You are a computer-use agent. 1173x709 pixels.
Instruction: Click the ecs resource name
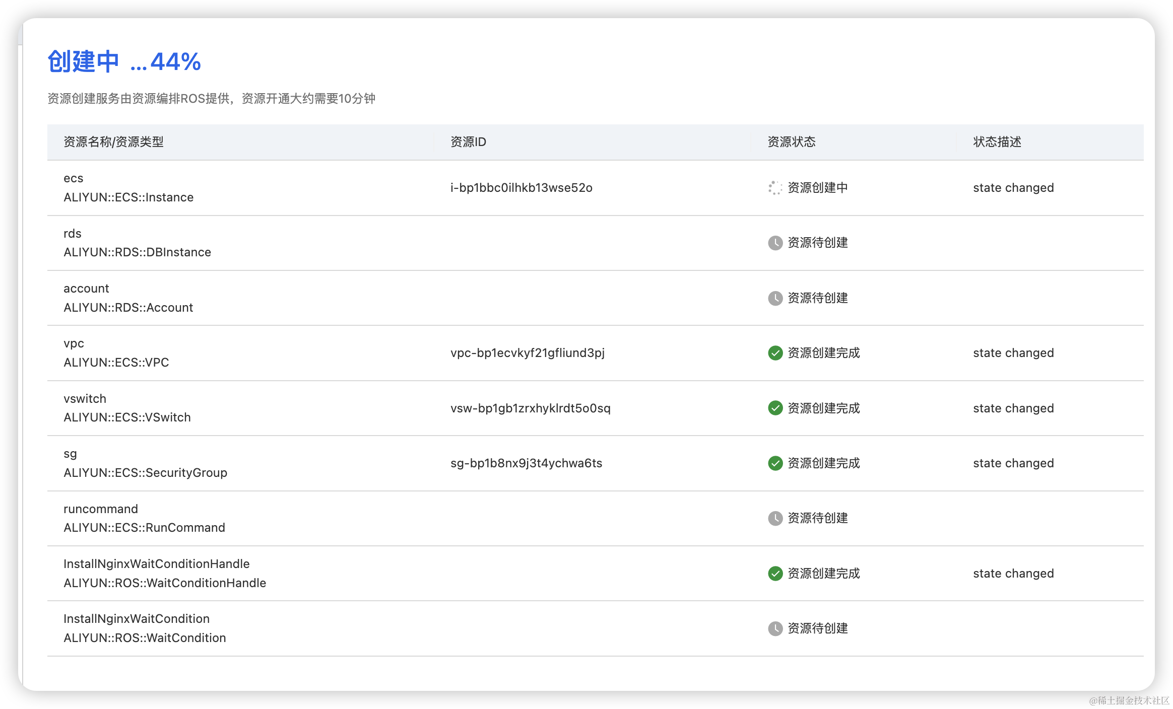point(74,178)
